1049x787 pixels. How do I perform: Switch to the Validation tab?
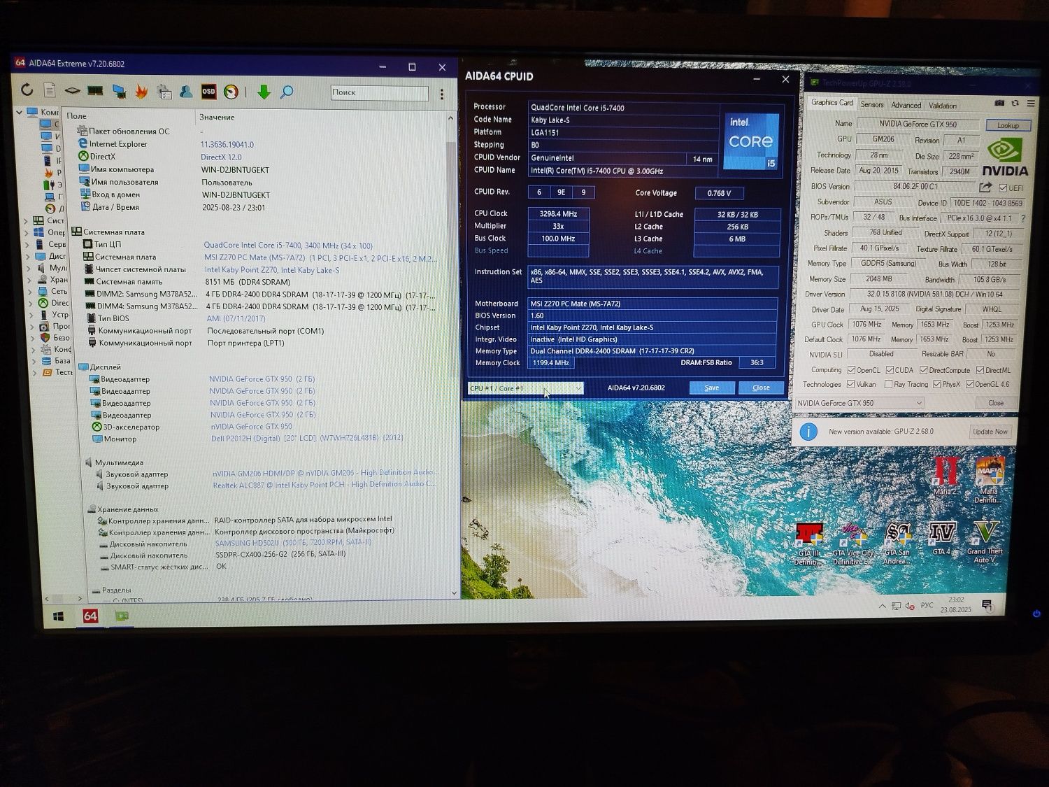coord(943,106)
